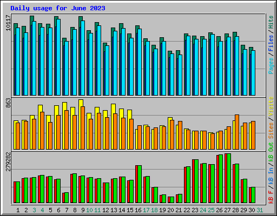Select day 27 on the date axis
The width and height of the screenshot is (277, 216).
[x=227, y=210]
